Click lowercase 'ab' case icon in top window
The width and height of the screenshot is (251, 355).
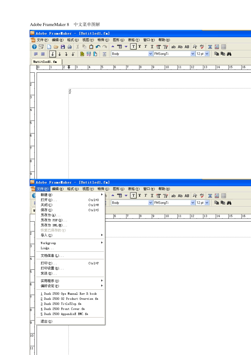[173, 47]
